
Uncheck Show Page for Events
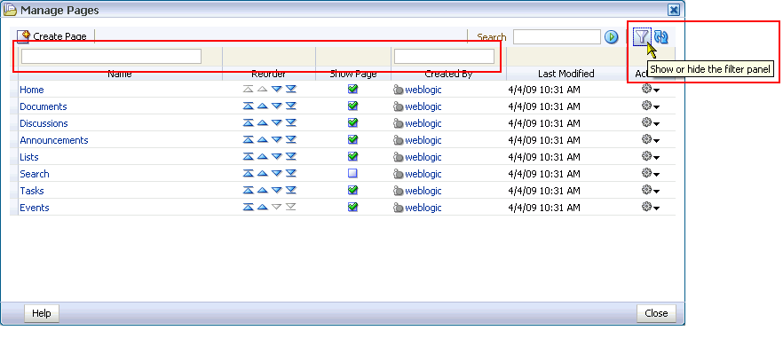pos(352,208)
